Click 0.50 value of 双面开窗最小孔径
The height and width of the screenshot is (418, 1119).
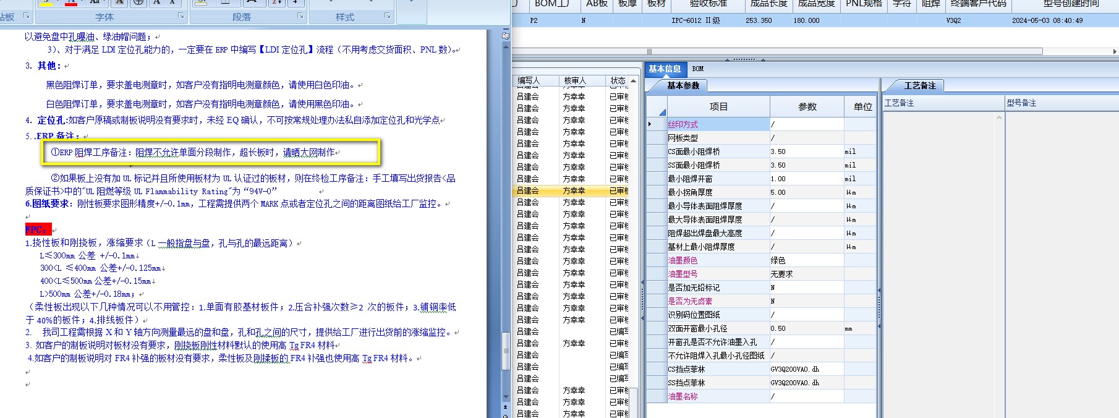click(x=807, y=328)
